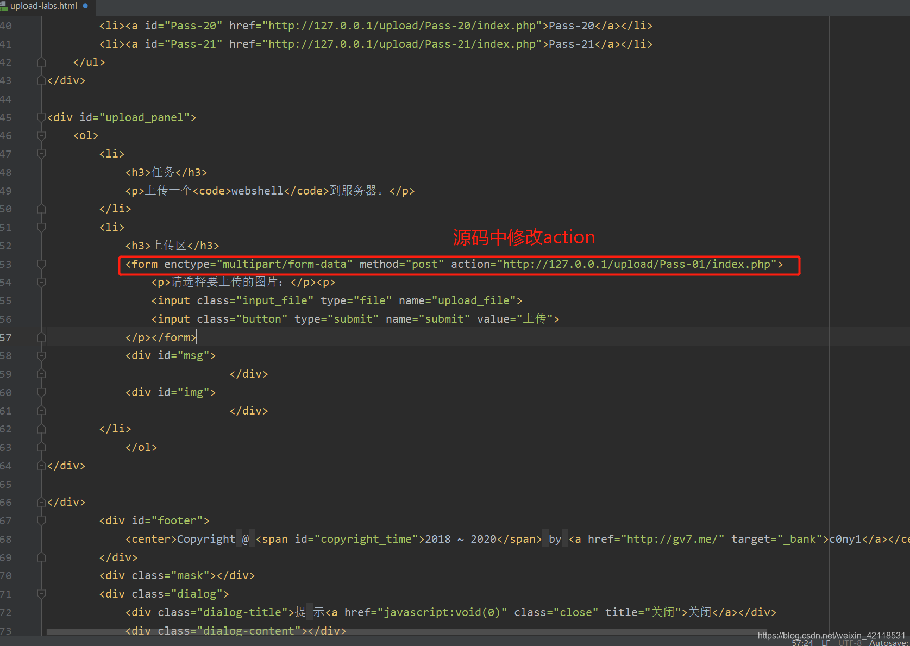Viewport: 910px width, 646px height.
Task: Click the name="upload_file" attribute value
Action: click(x=474, y=300)
